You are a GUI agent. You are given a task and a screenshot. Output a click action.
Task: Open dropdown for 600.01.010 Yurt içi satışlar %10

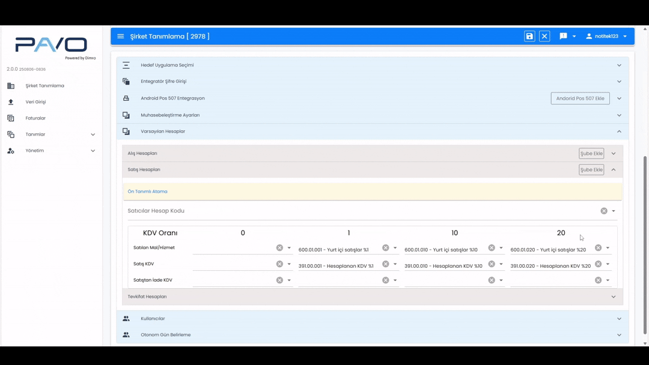click(501, 248)
